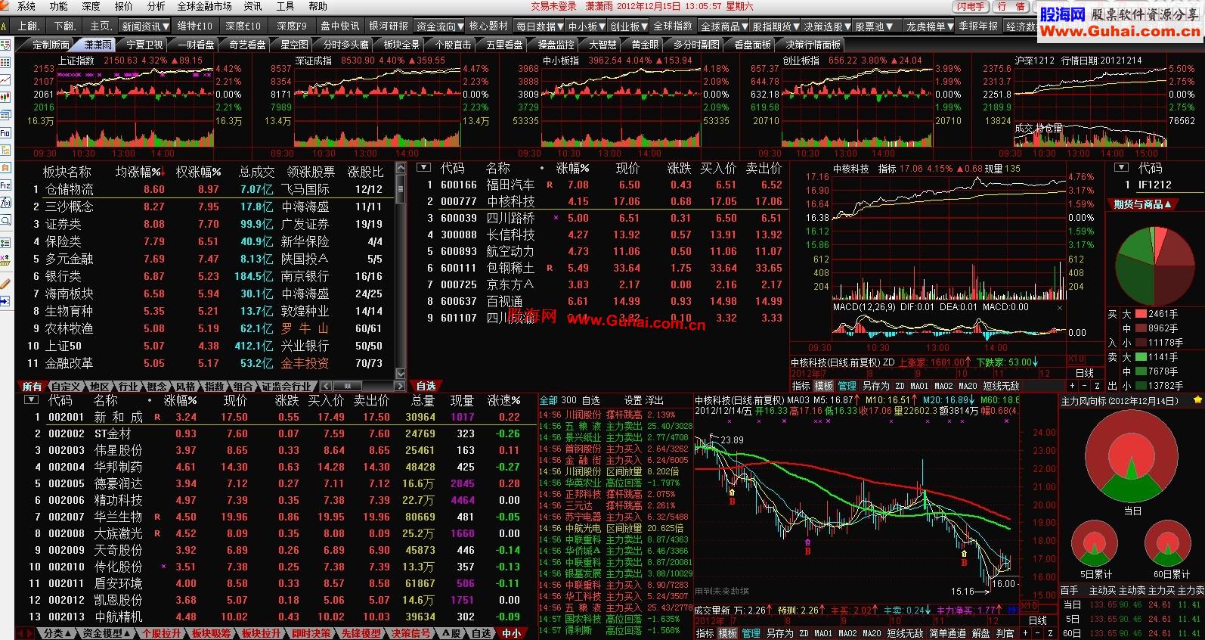Open the 新闻资讯 dropdown
1205x640 pixels.
pos(145,26)
